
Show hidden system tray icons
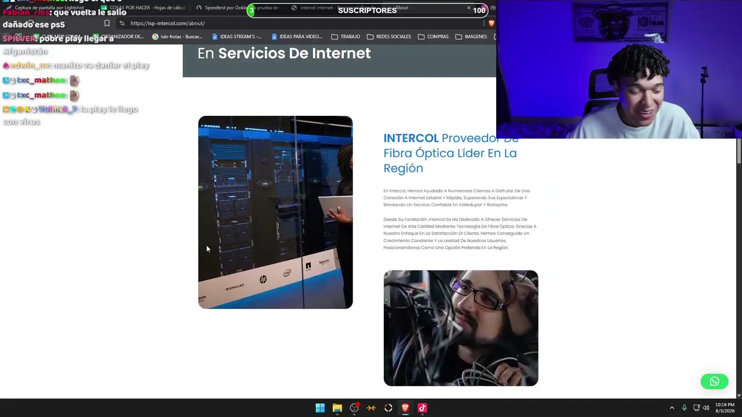coord(672,408)
